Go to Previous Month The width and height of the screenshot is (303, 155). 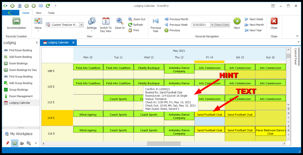[176, 19]
